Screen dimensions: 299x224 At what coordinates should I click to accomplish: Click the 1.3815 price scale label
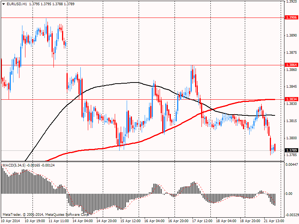click(292, 121)
